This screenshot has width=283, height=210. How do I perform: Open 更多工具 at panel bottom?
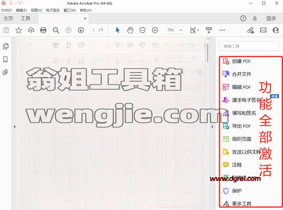point(237,204)
